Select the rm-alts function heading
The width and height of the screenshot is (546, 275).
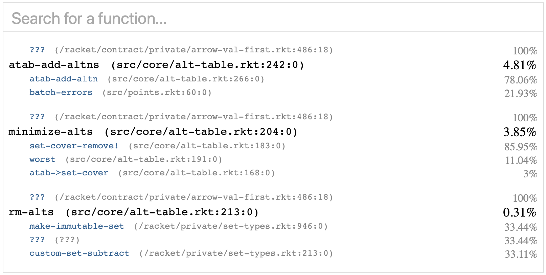point(31,212)
